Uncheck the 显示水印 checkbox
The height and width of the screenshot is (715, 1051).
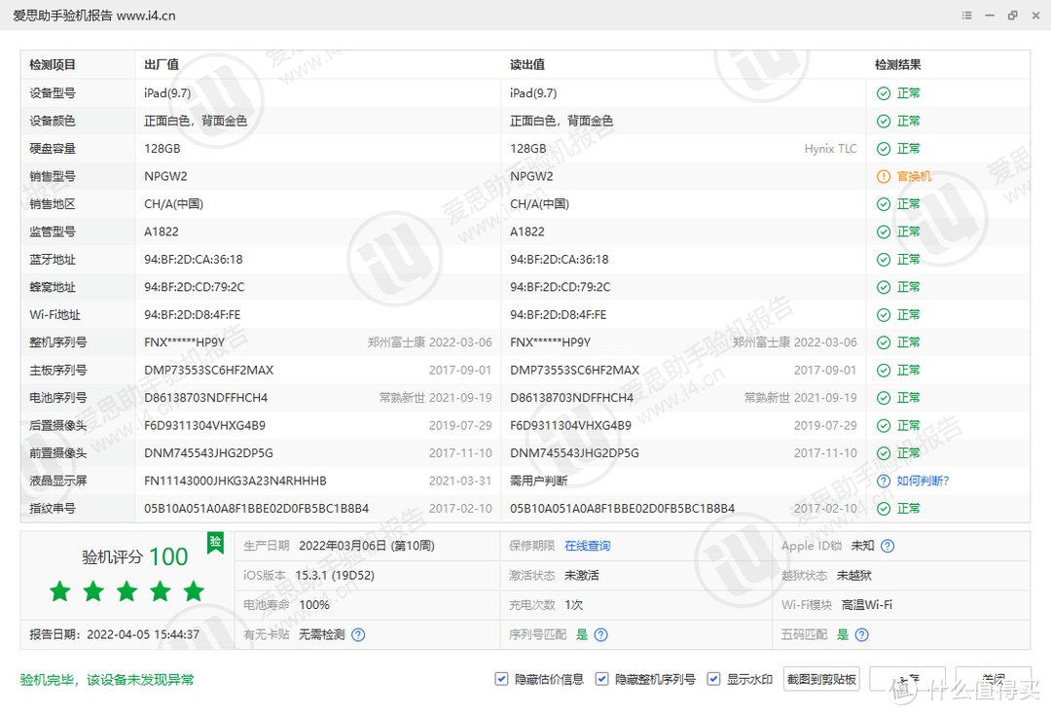point(713,679)
